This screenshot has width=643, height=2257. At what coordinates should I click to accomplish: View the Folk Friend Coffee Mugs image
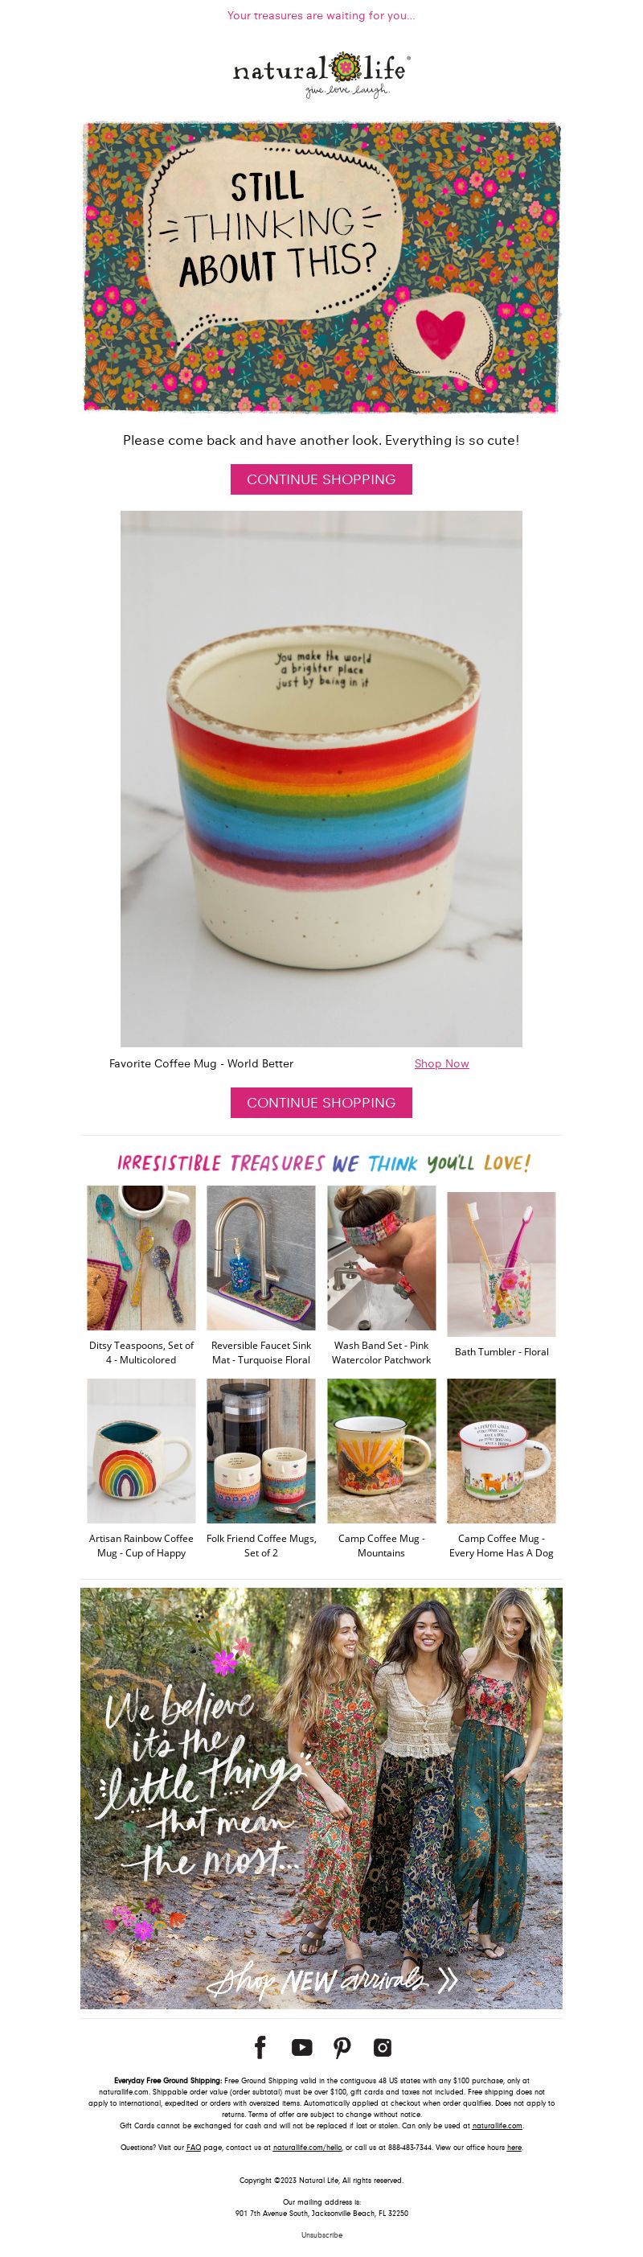coord(261,1450)
